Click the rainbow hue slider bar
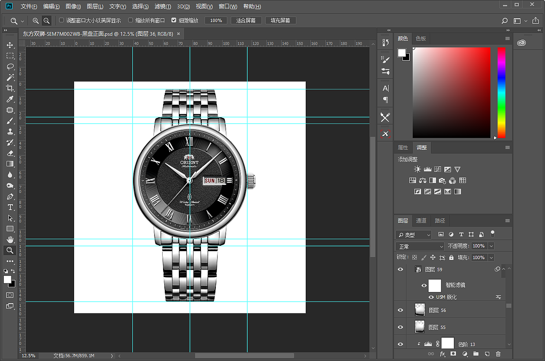545x361 pixels. (x=502, y=92)
